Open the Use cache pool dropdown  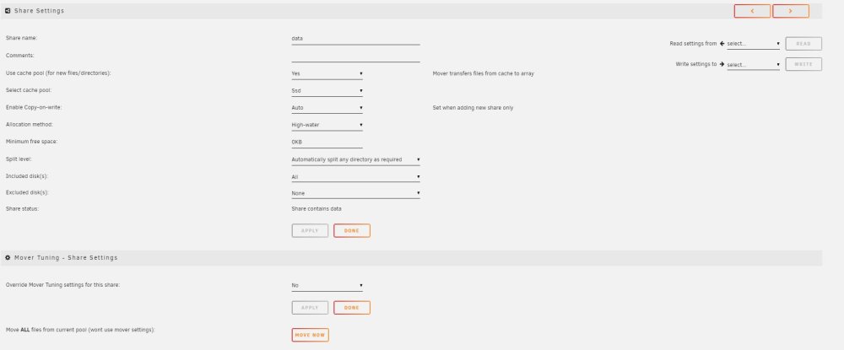coord(327,73)
